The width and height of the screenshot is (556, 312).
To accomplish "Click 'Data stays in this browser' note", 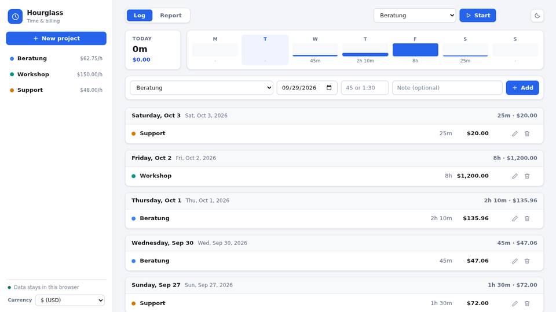I will pos(46,287).
